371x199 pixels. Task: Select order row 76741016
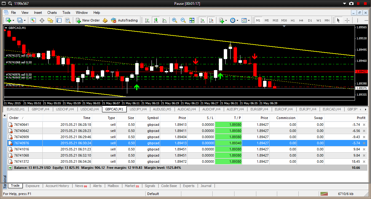tap(187, 149)
